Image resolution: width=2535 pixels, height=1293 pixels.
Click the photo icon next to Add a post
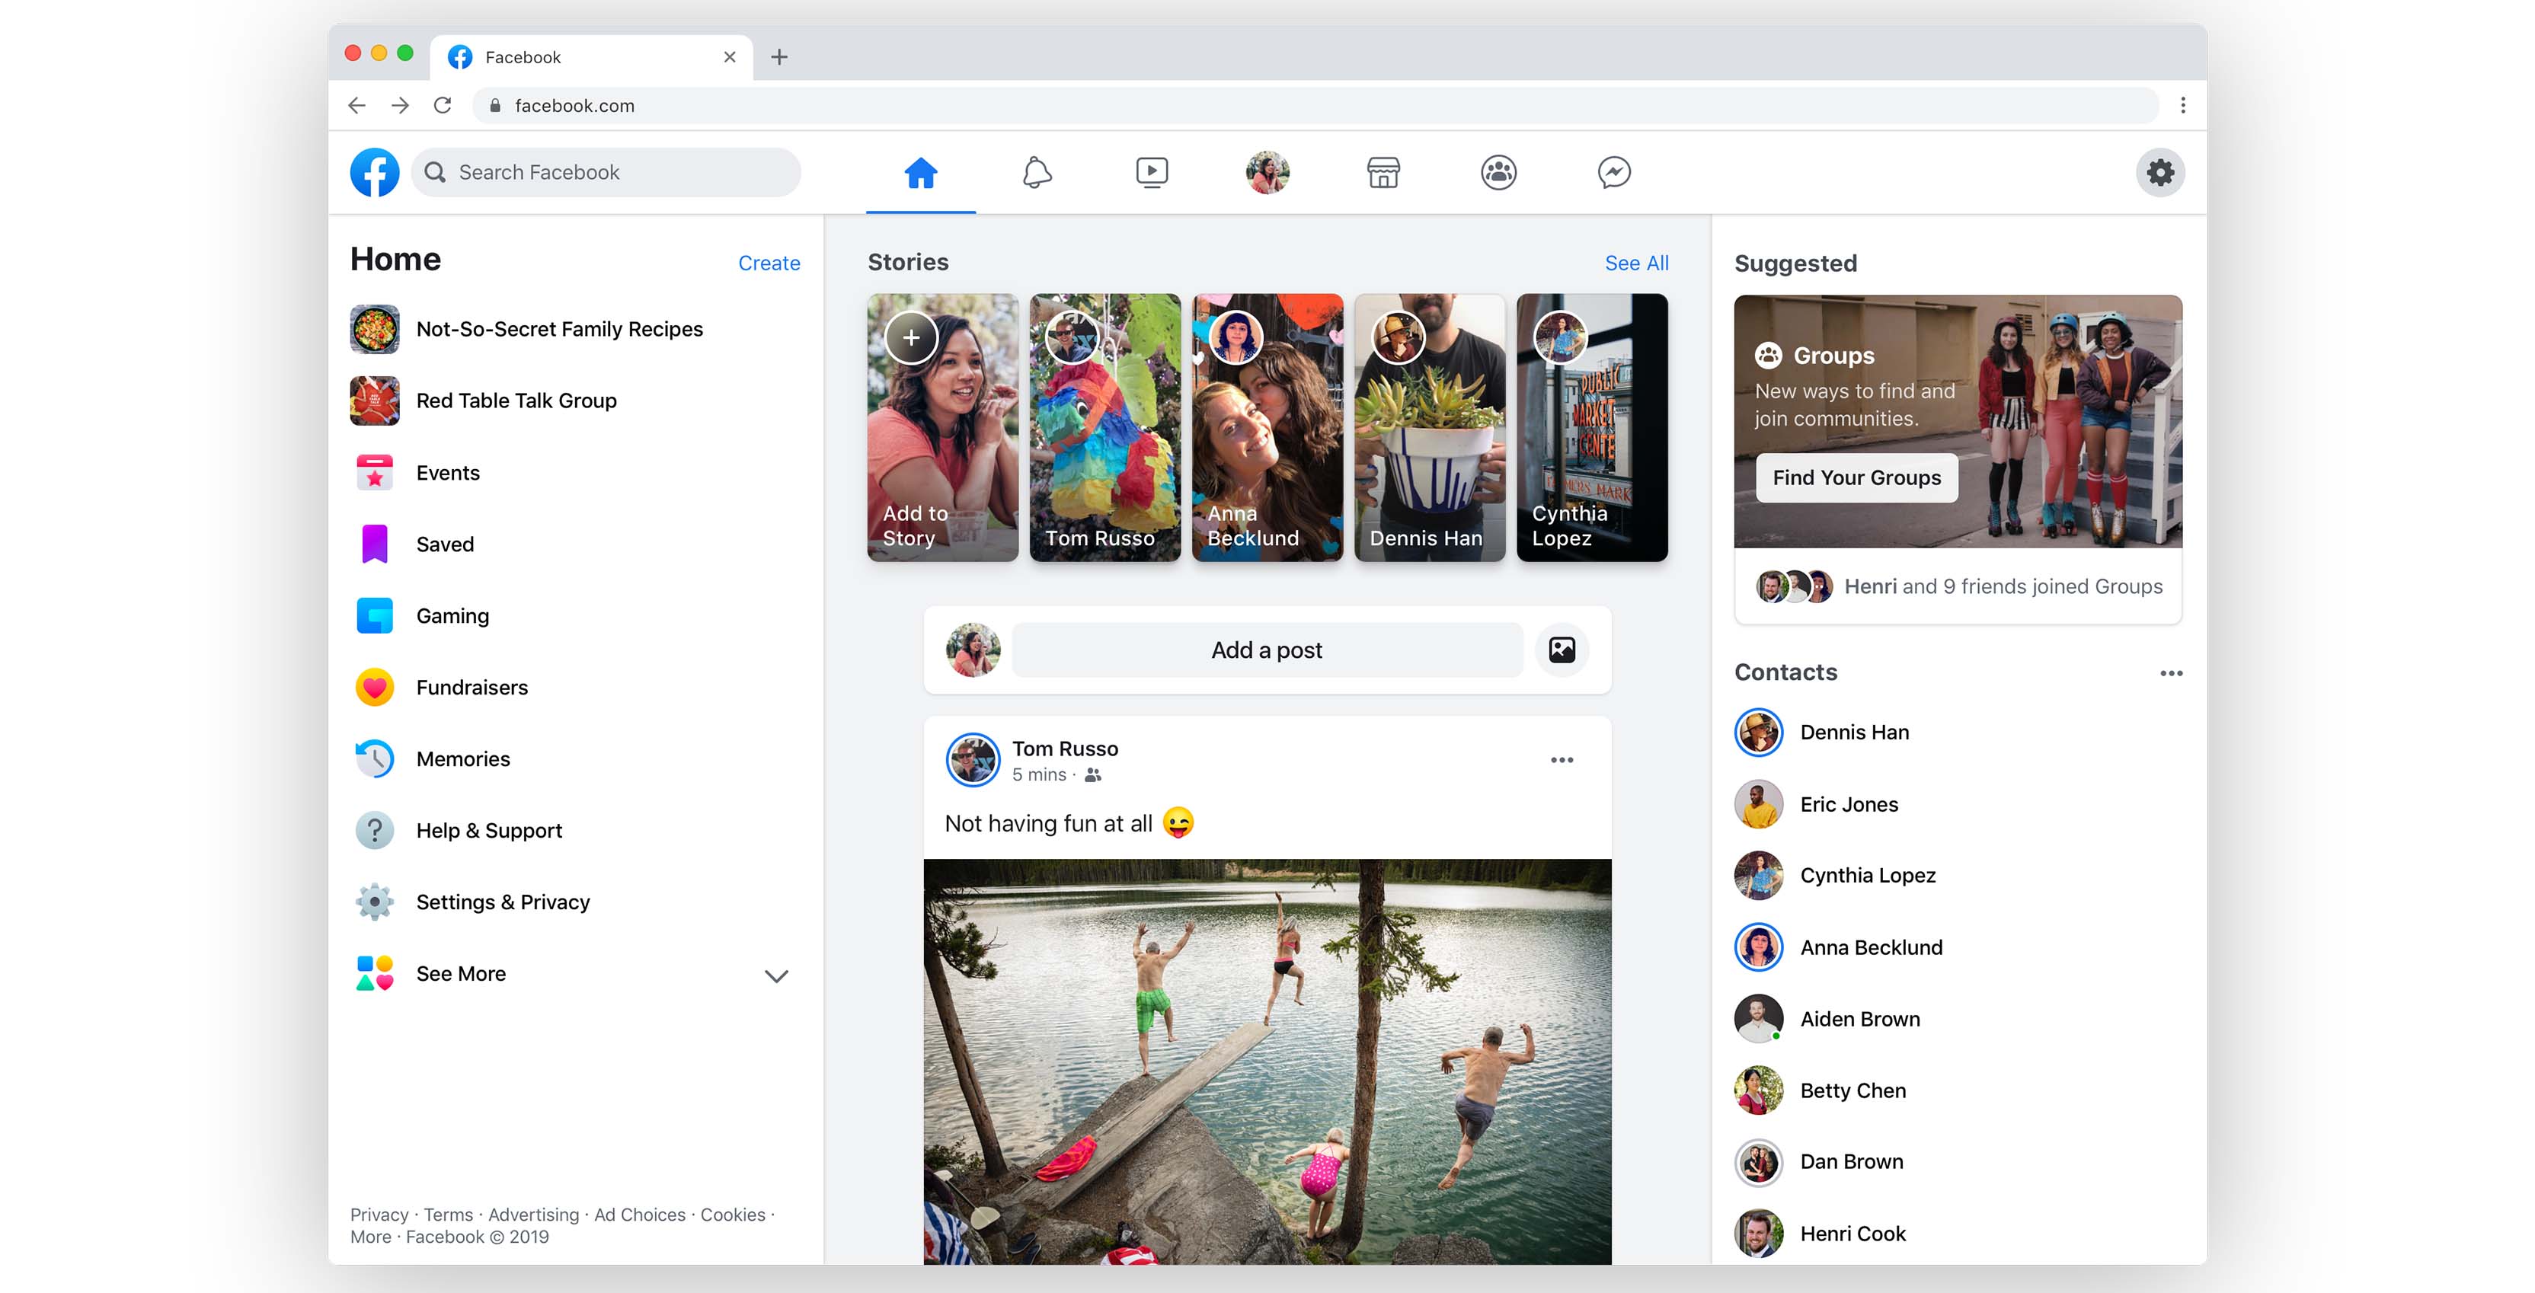point(1562,650)
